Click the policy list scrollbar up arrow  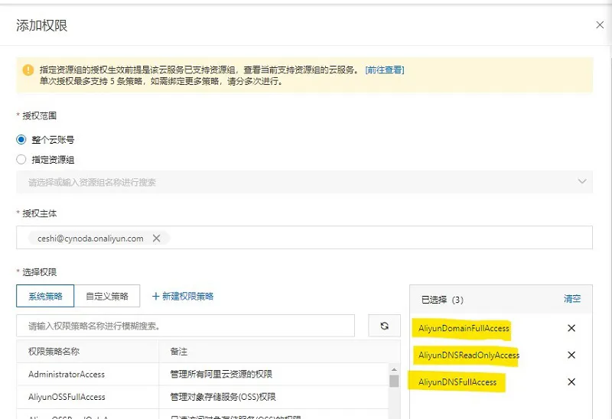(394, 369)
